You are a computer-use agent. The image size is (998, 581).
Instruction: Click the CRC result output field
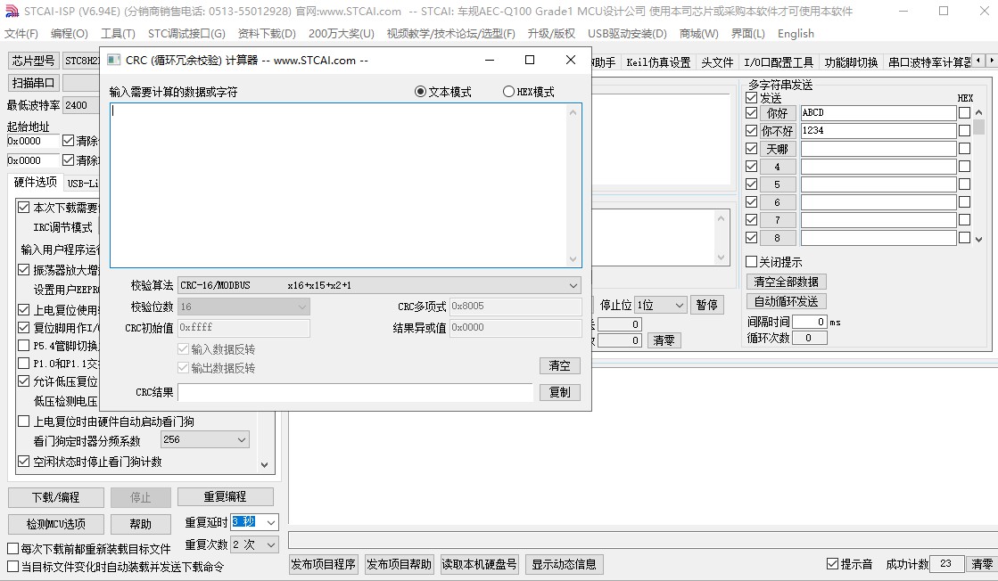355,392
